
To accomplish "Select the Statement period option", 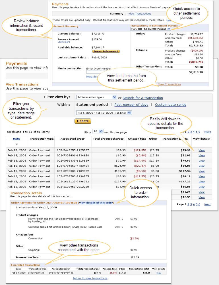I will point(92,105).
